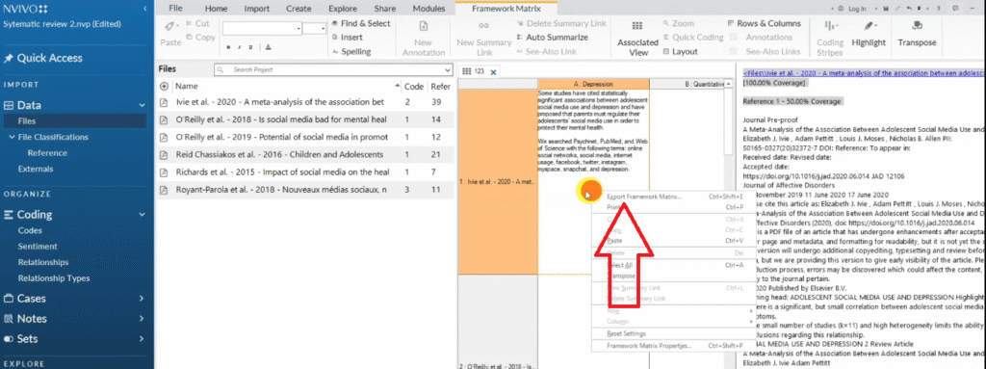Viewport: 986px width, 369px height.
Task: Select the Highlight pen tool
Action: [x=869, y=26]
